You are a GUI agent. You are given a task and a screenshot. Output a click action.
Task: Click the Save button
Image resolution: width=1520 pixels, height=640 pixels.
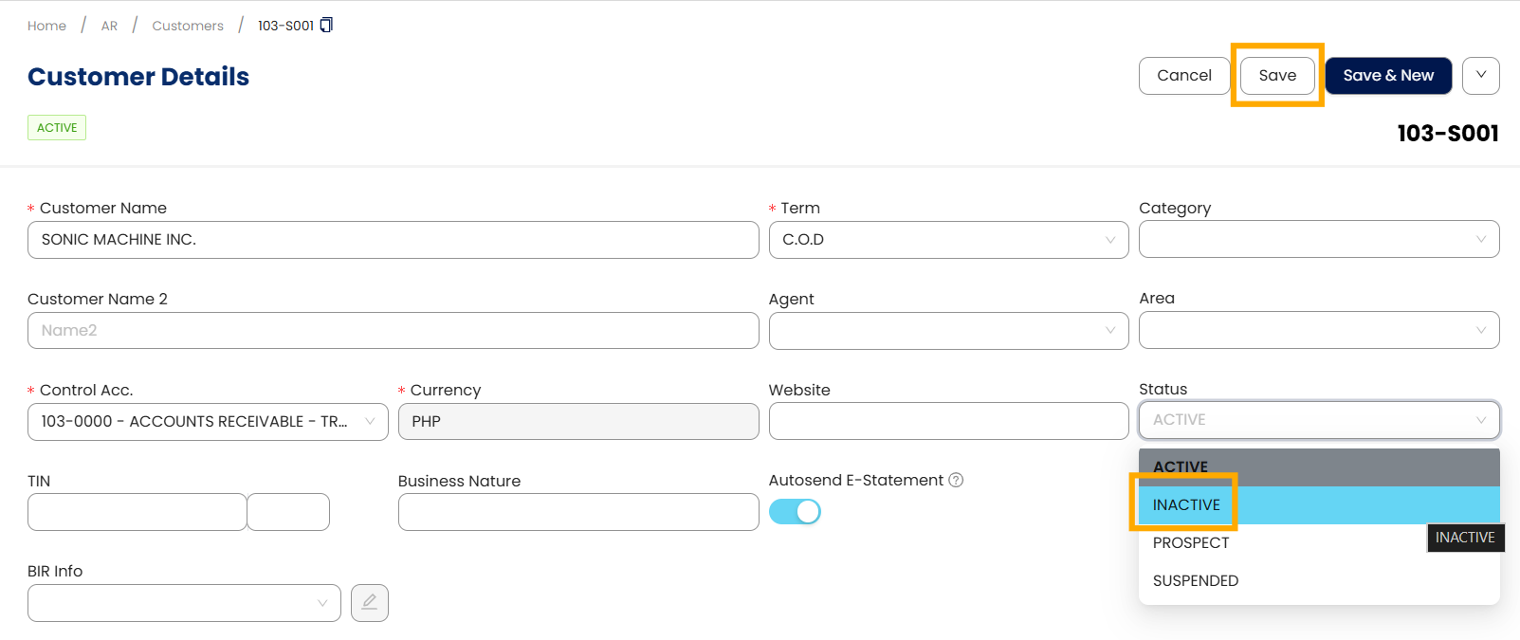(1277, 76)
